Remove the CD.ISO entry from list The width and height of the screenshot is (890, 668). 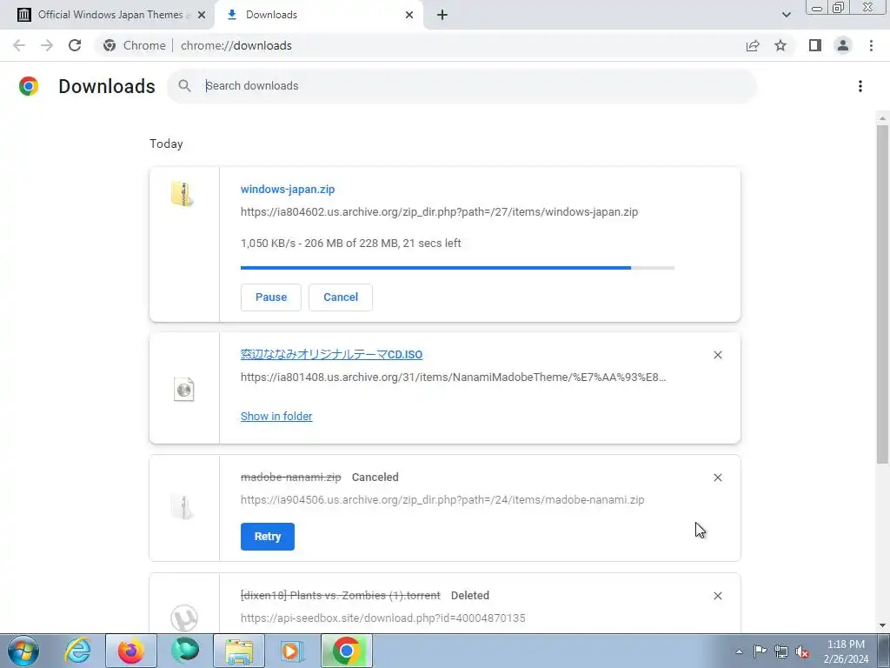(x=717, y=355)
